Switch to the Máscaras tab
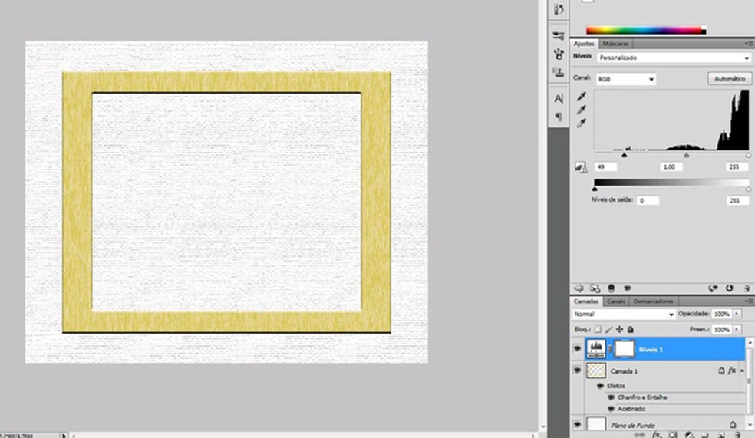The width and height of the screenshot is (755, 438). [615, 44]
